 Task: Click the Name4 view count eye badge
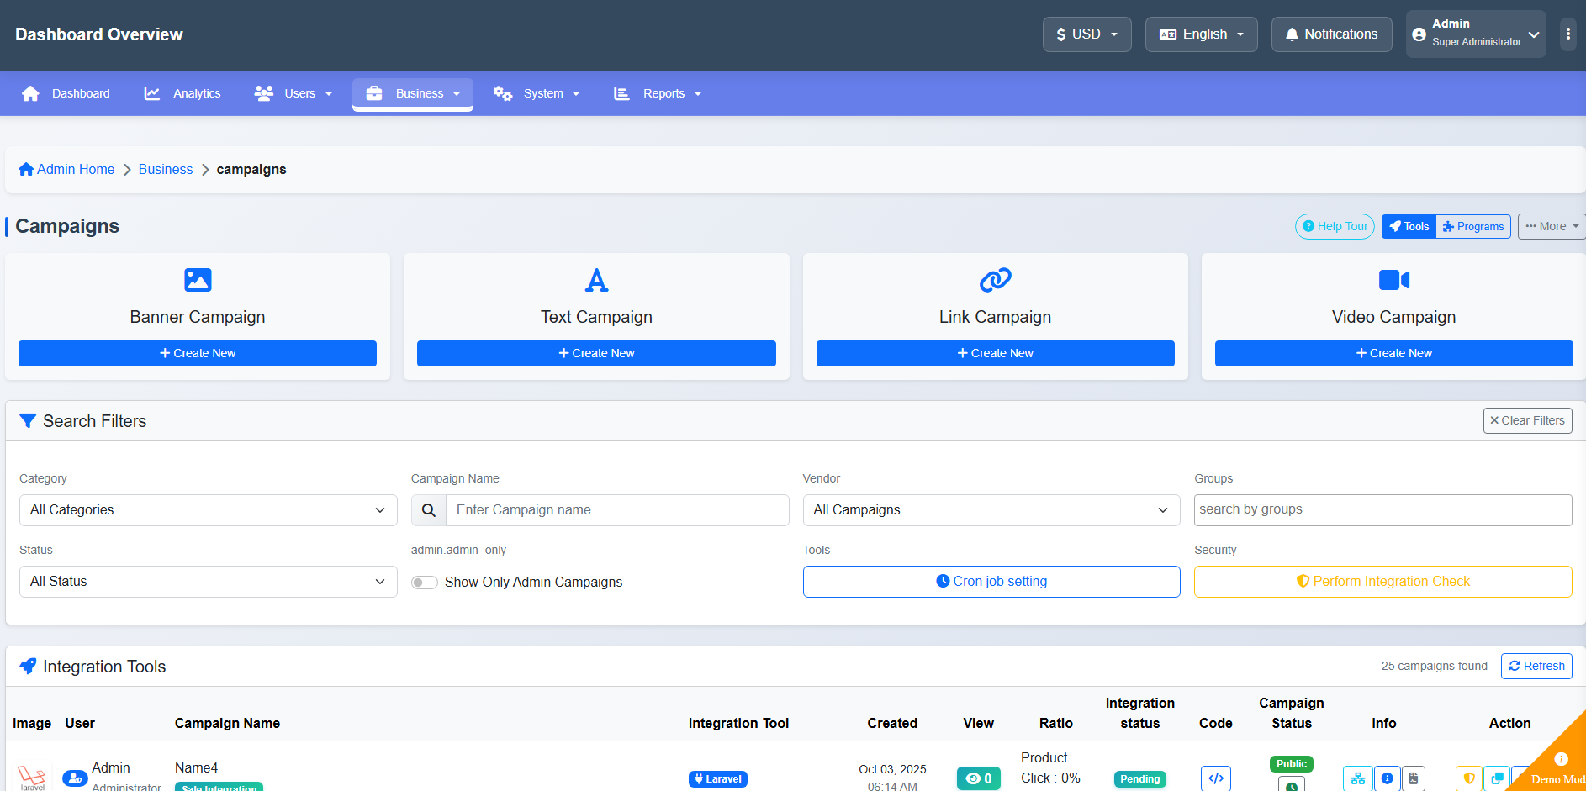(979, 778)
